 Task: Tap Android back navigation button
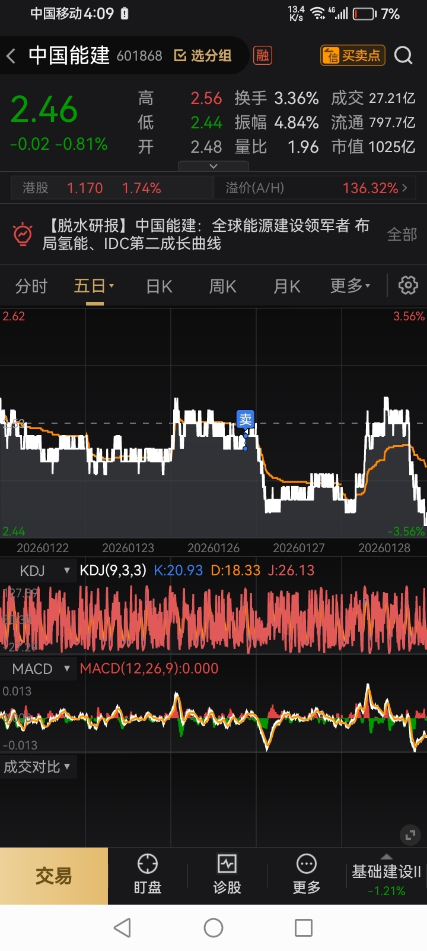(x=122, y=928)
